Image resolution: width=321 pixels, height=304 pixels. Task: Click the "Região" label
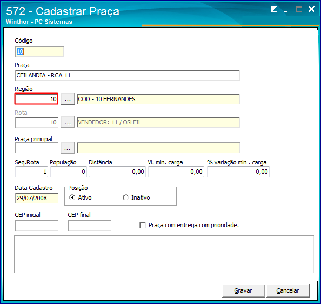(x=24, y=89)
